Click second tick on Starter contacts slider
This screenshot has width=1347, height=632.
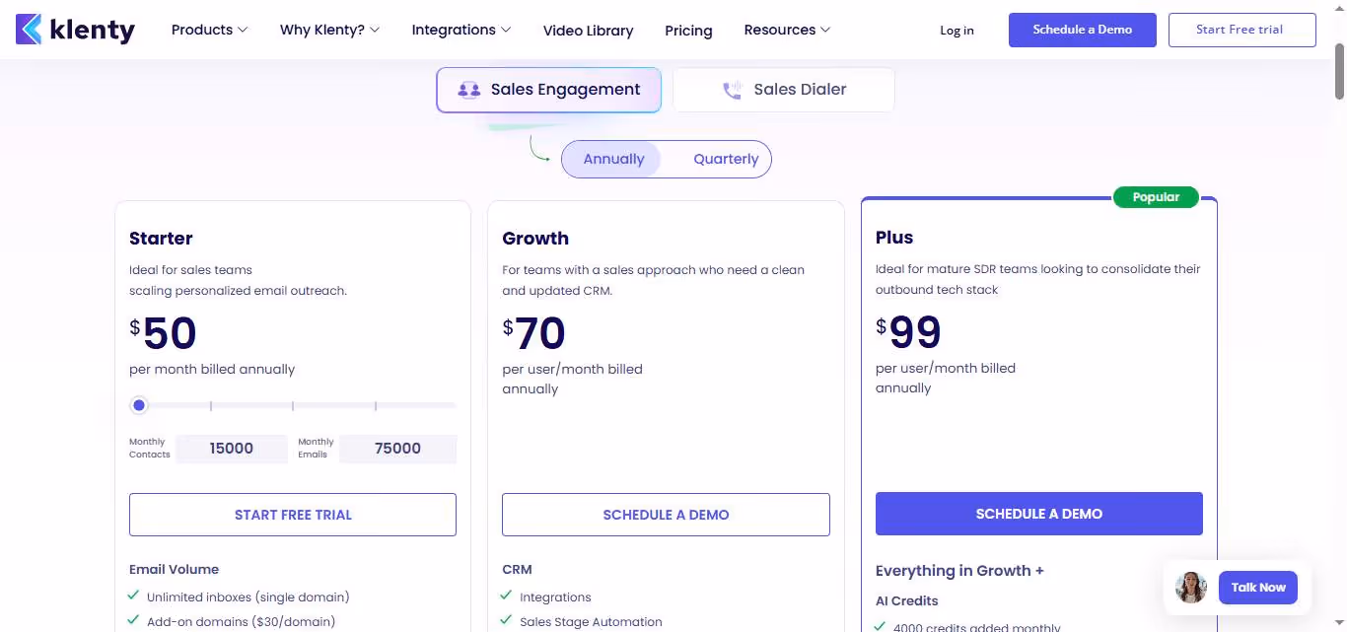293,405
